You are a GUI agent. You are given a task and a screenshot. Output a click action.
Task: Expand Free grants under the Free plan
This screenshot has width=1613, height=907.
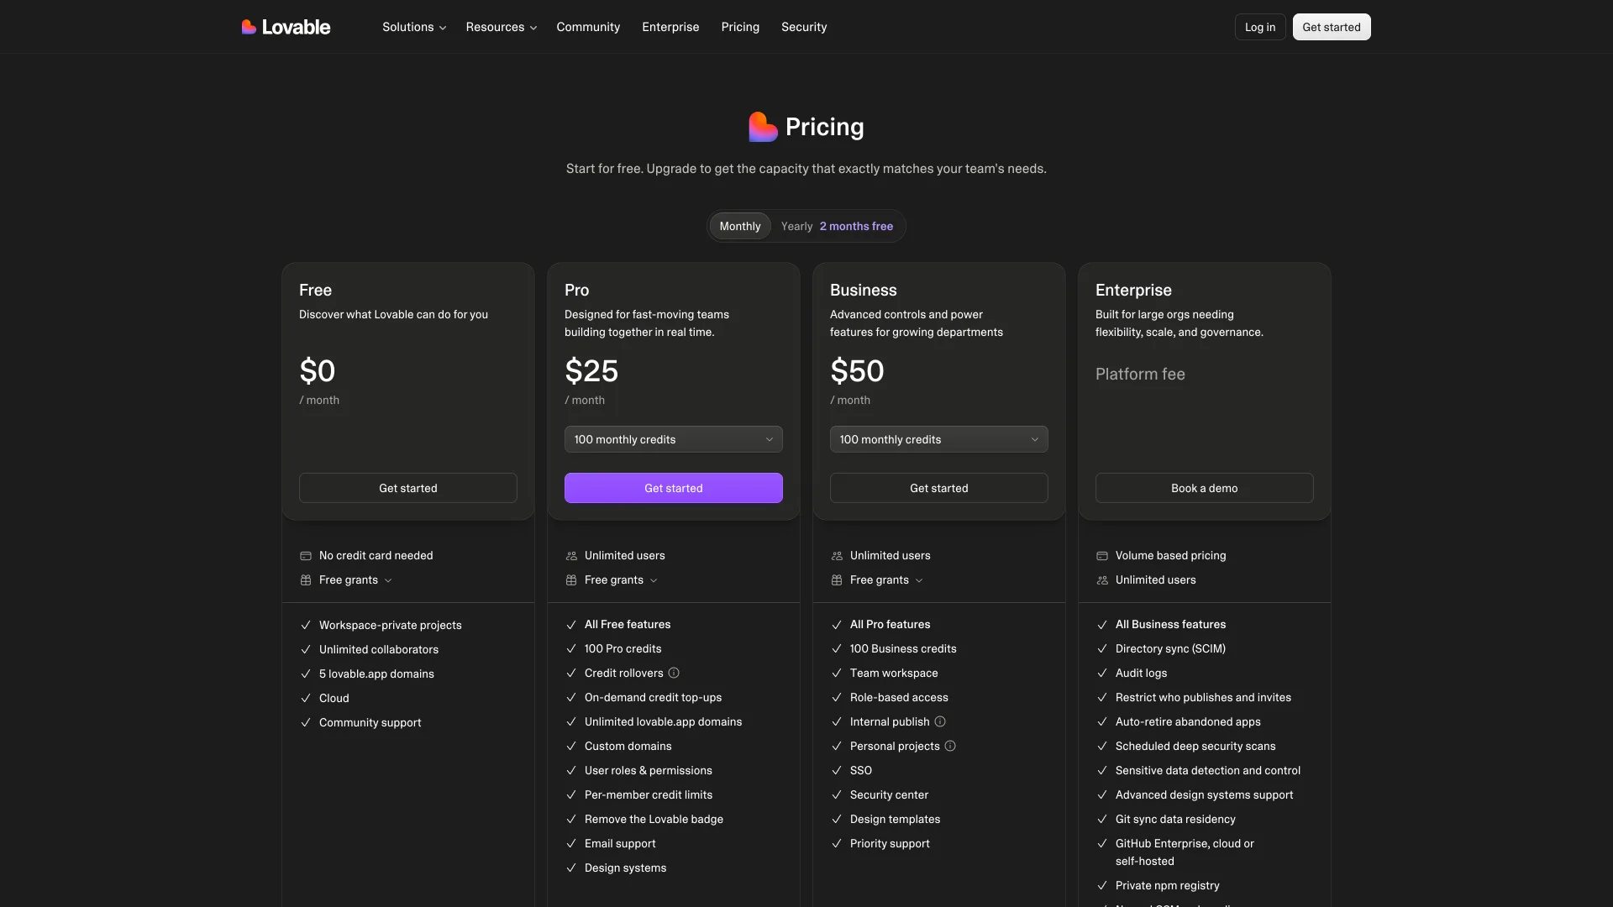pyautogui.click(x=355, y=580)
